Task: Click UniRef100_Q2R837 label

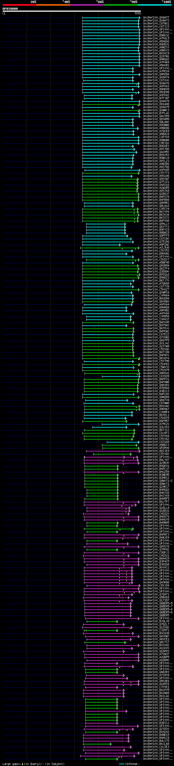Action: [x=156, y=194]
